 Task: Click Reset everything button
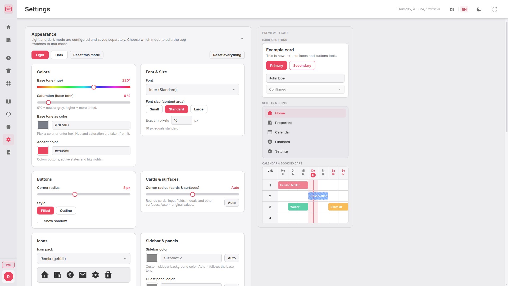tap(227, 55)
